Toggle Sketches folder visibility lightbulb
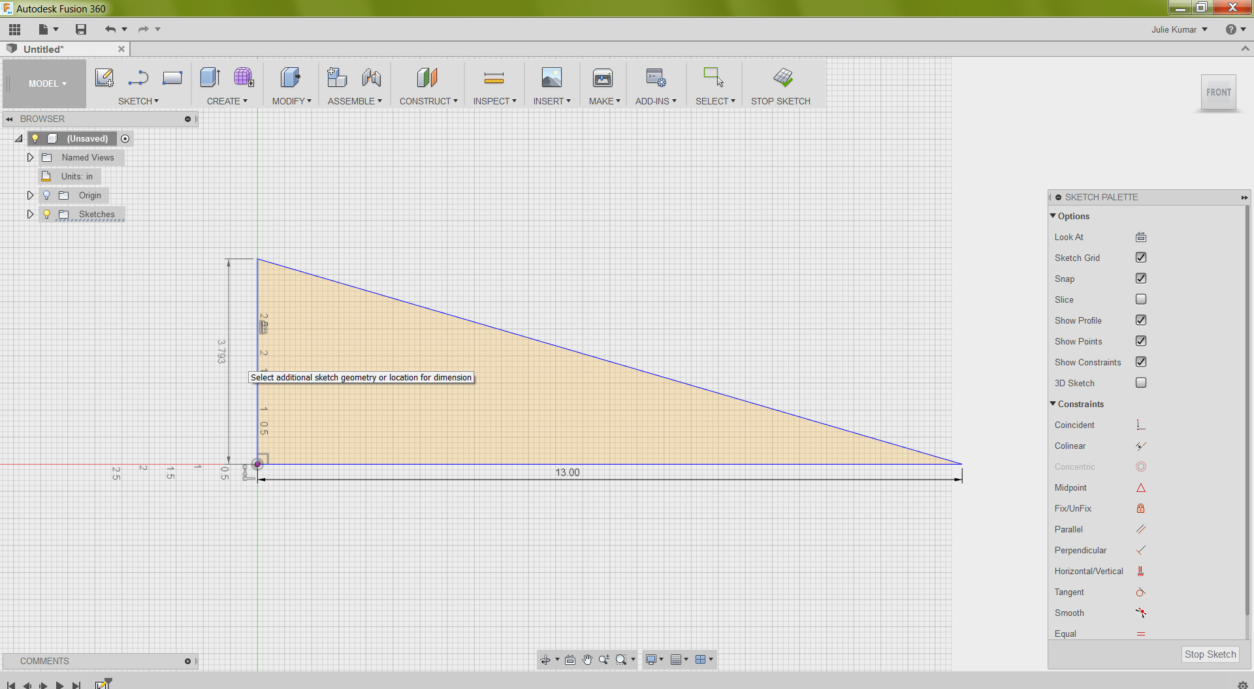 (x=46, y=214)
